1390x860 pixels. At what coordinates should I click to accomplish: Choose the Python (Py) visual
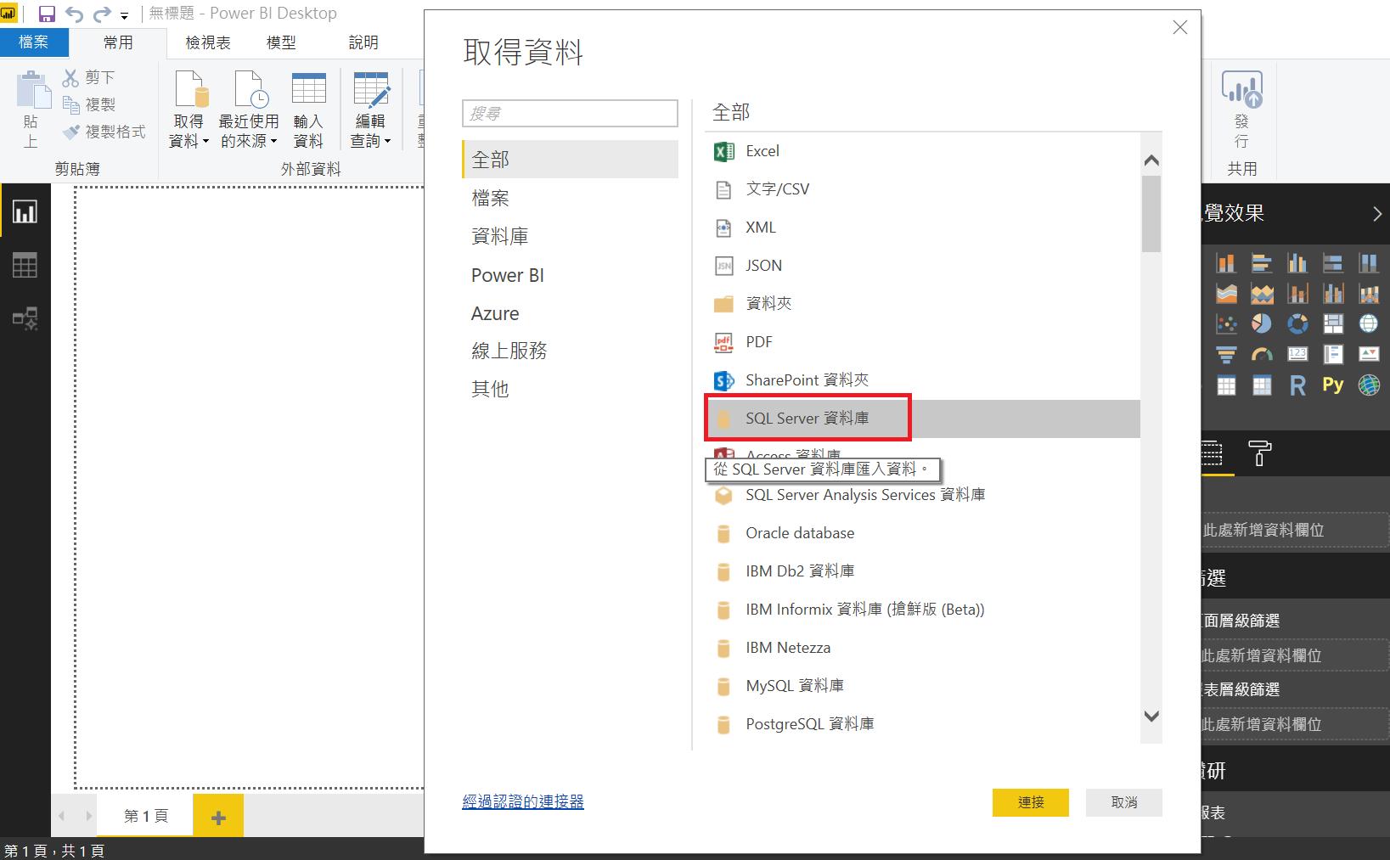pos(1333,385)
